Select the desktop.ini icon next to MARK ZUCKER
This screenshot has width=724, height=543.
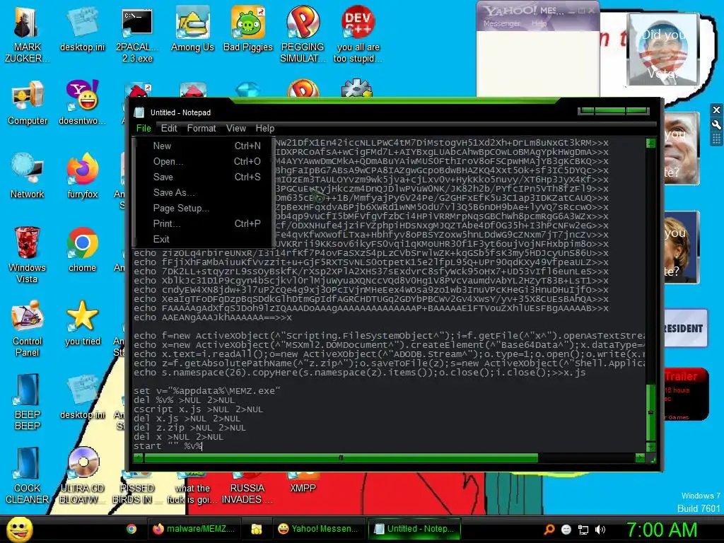(x=82, y=28)
